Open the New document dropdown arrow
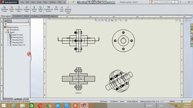This screenshot has height=108, width=193. (70, 2)
